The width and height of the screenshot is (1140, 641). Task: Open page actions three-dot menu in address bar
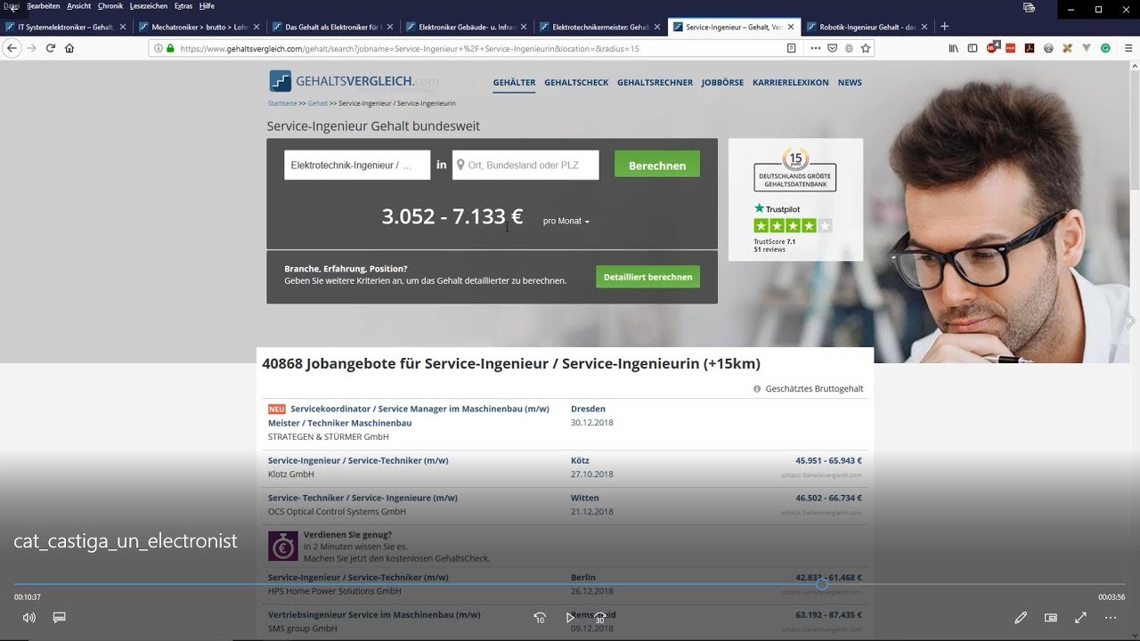[814, 48]
